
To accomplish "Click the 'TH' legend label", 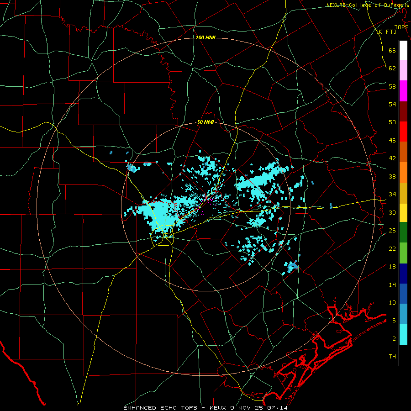I will pyautogui.click(x=392, y=357).
